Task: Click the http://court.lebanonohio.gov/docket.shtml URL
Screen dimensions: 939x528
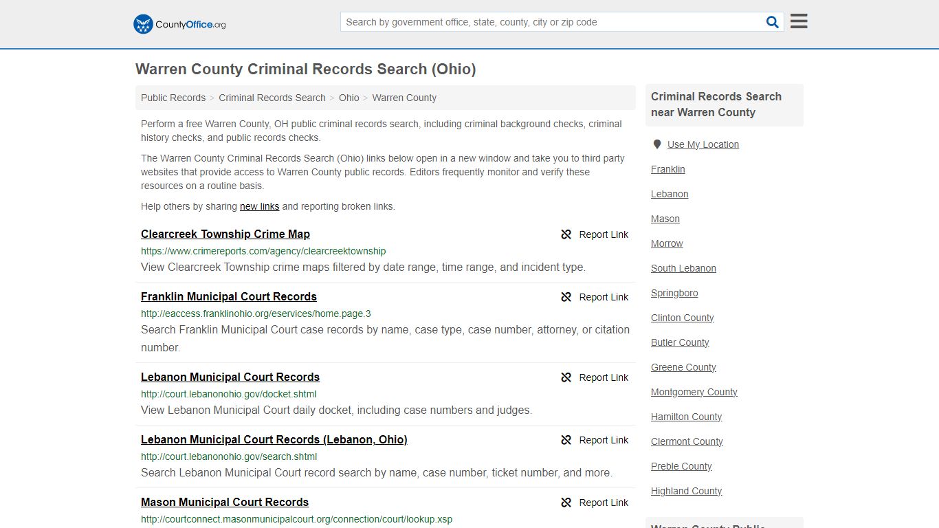Action: [229, 394]
